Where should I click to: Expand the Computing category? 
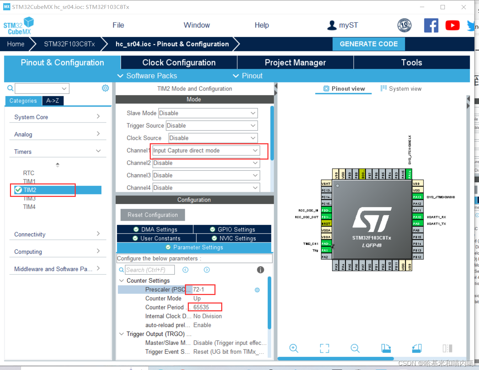(58, 252)
